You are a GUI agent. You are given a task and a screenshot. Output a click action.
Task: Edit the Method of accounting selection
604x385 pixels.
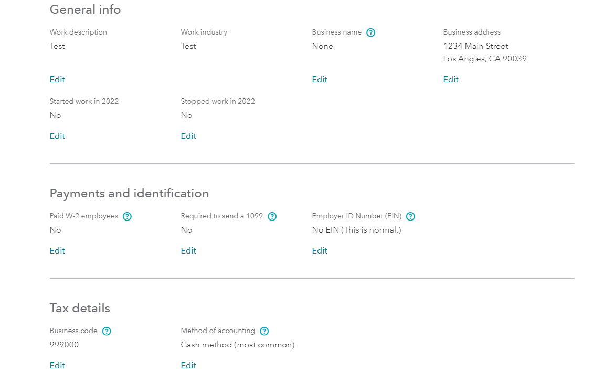point(188,366)
